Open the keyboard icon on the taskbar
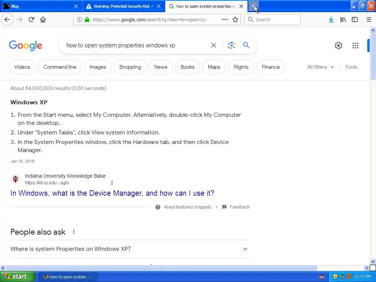This screenshot has height=282, width=376. 322,277
